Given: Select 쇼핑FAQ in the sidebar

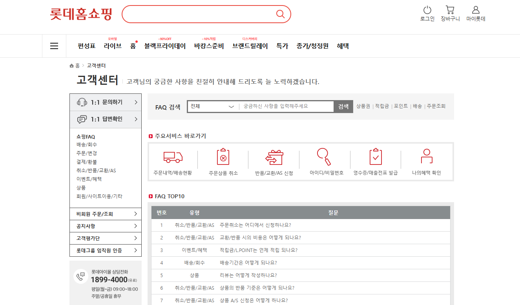Looking at the screenshot, I should coord(86,137).
